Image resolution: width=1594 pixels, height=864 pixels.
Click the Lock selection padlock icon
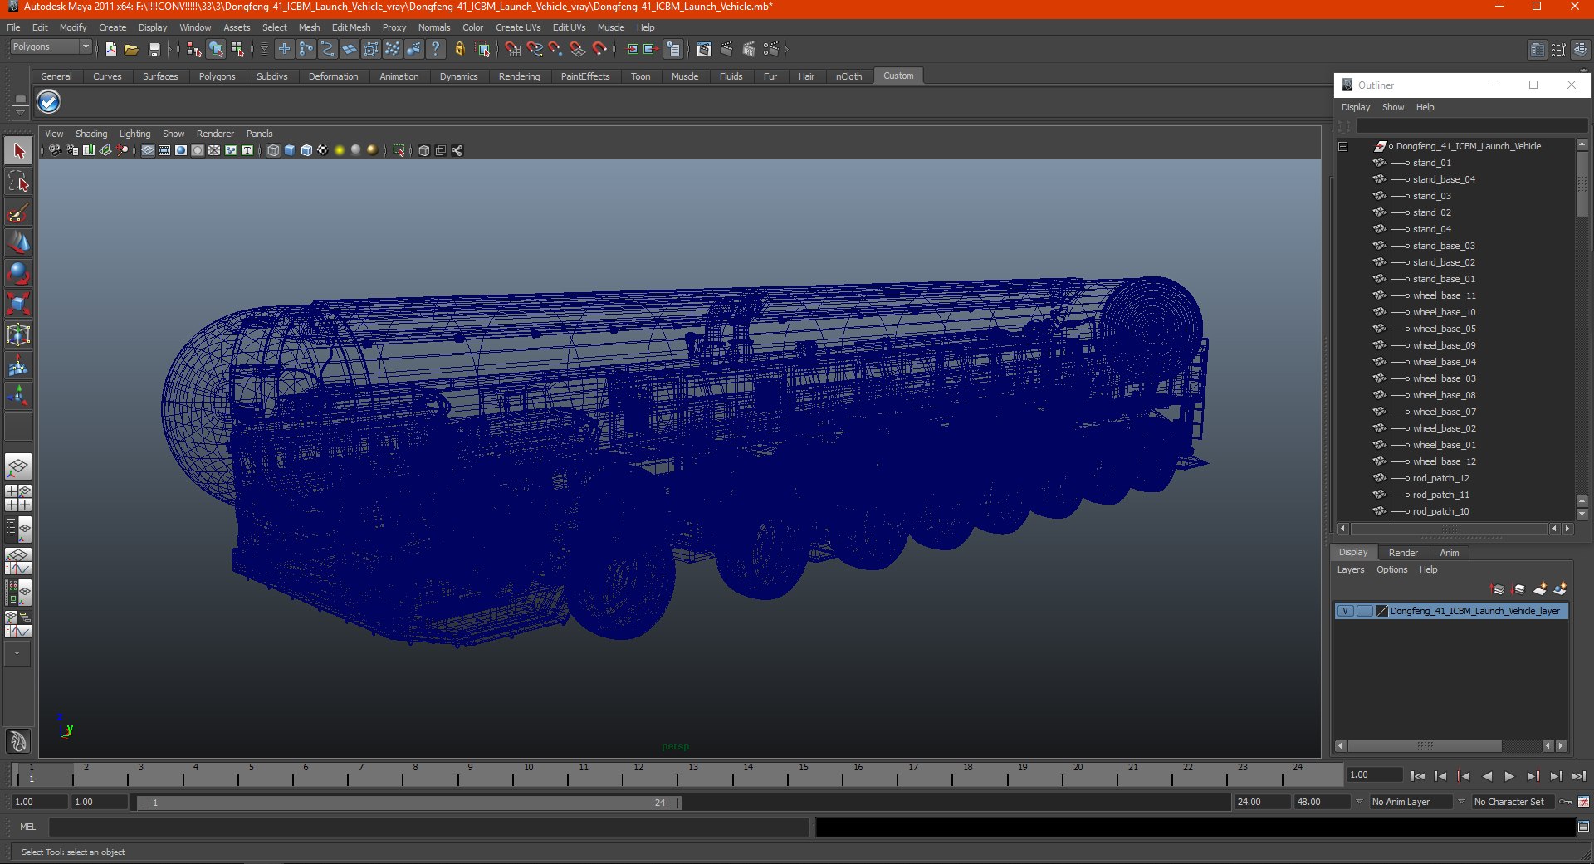460,49
